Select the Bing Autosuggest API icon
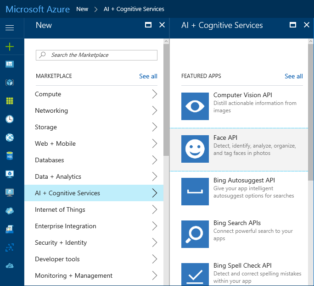 [x=195, y=192]
